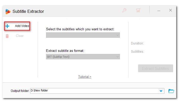Open registration via the key icon

click(124, 10)
